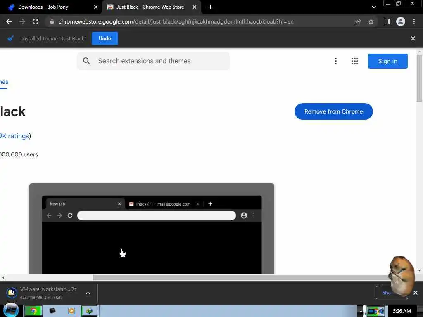The width and height of the screenshot is (423, 317).
Task: Close the Downloads - Bob Pony tab
Action: coord(96,7)
